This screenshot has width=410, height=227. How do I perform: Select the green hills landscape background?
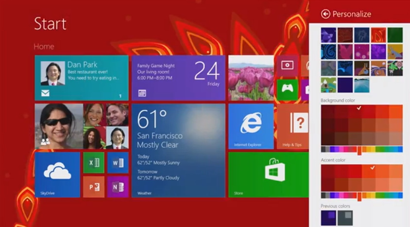click(x=328, y=85)
